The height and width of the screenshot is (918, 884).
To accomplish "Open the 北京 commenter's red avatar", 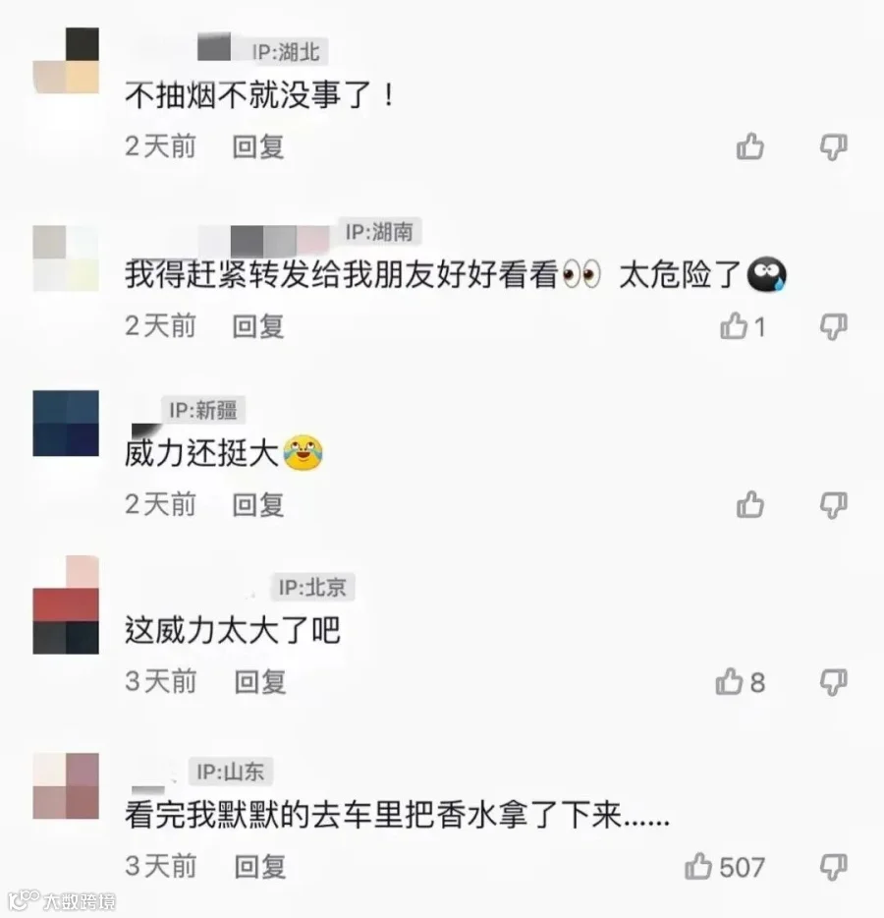I will tap(66, 604).
